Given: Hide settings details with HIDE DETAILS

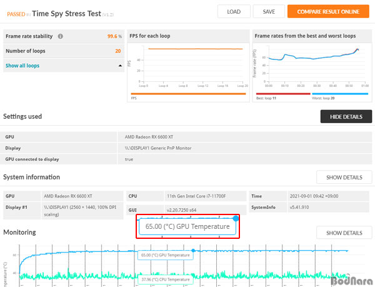Looking at the screenshot, I should tap(346, 116).
